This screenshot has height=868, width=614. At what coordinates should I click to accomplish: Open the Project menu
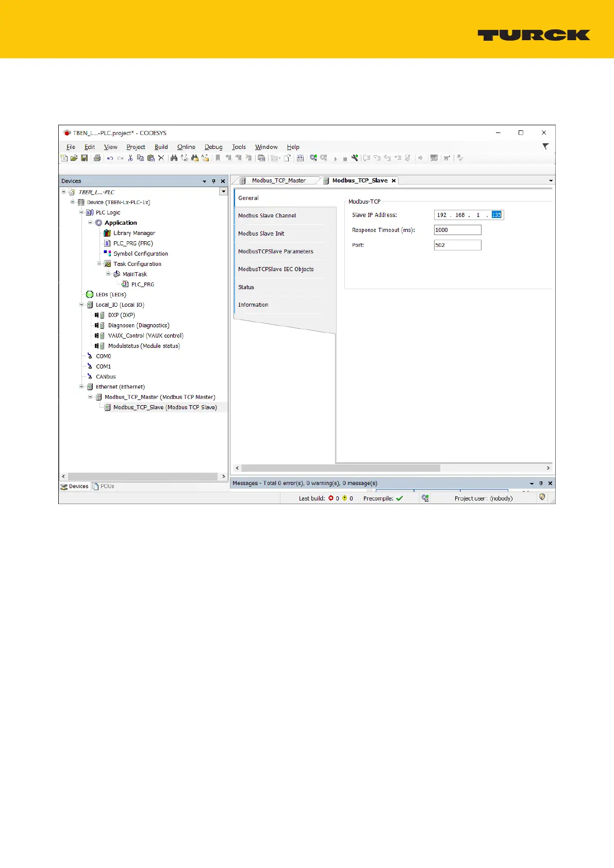click(x=136, y=147)
